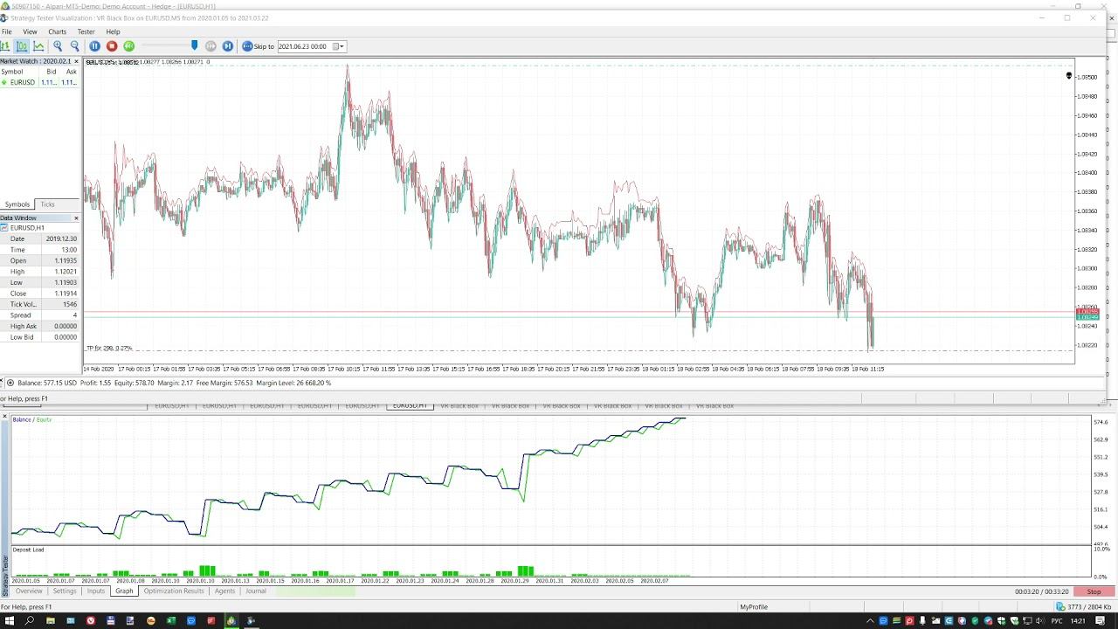Click the chart shift marker icon
Viewport: 1118px width, 629px height.
tap(1068, 76)
